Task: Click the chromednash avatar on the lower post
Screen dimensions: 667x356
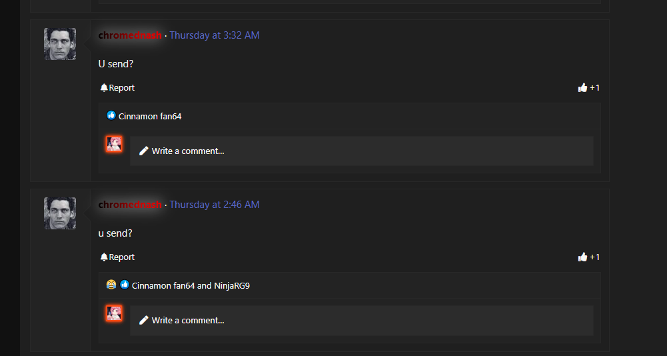Action: tap(60, 213)
